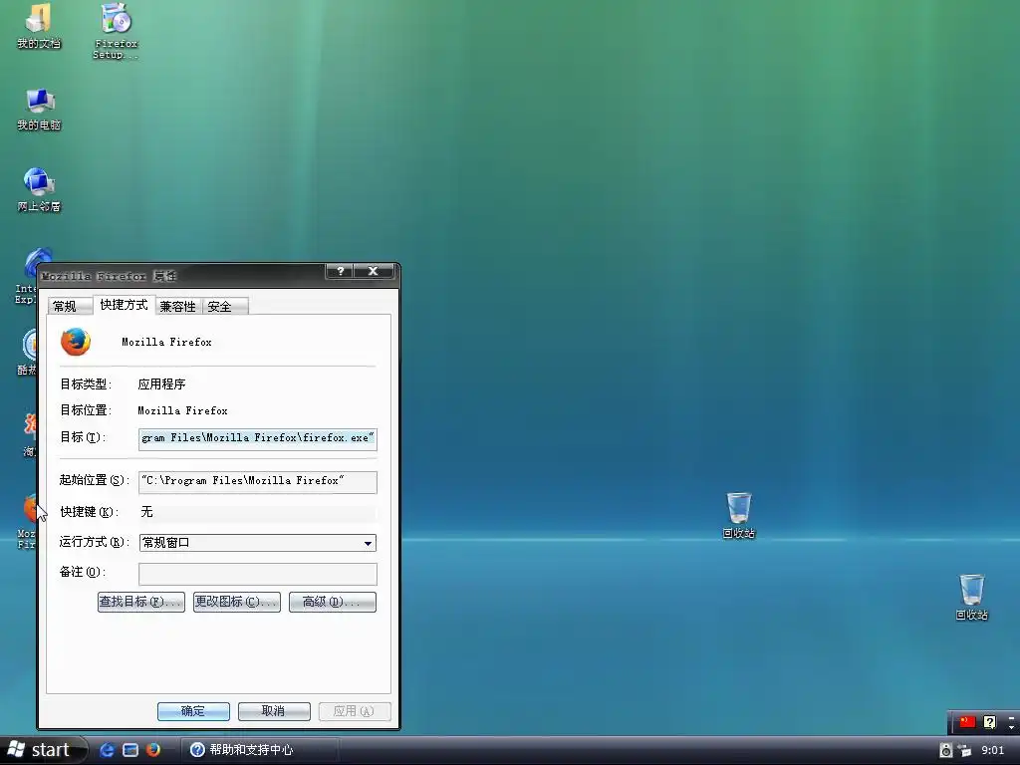Click the 9:01 clock in the tray

point(993,750)
